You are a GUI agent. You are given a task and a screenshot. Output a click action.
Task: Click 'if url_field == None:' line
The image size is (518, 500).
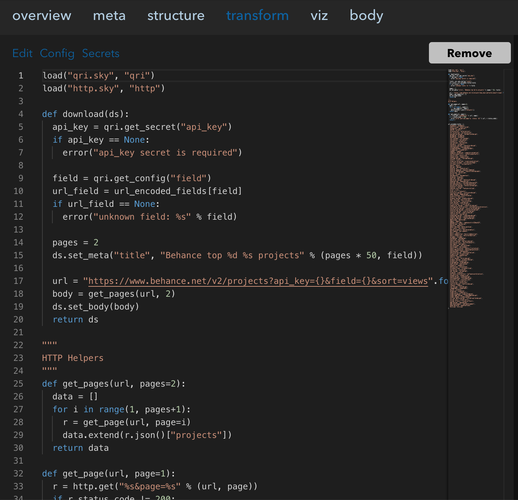click(x=106, y=204)
